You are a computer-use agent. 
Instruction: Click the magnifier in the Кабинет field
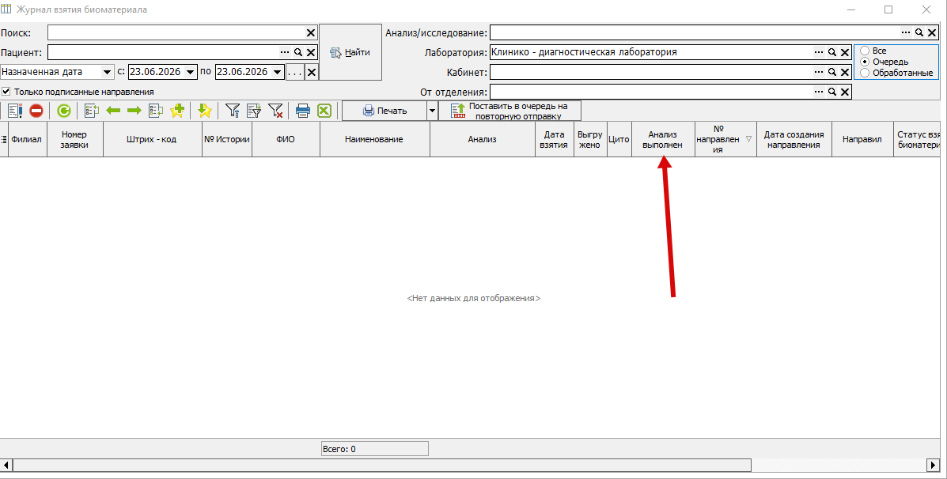(x=832, y=73)
